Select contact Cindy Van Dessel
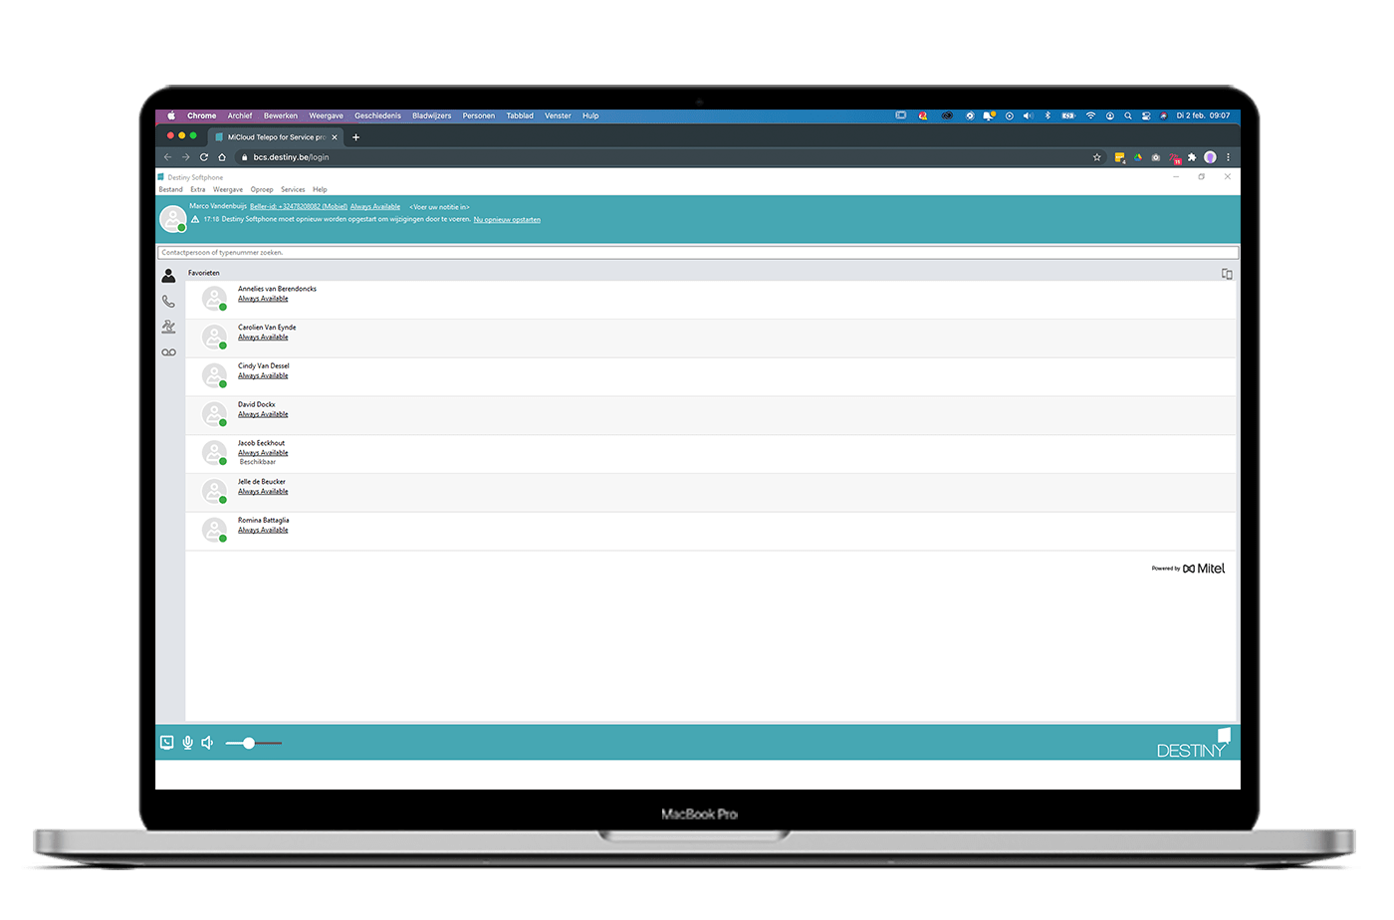 pos(711,377)
